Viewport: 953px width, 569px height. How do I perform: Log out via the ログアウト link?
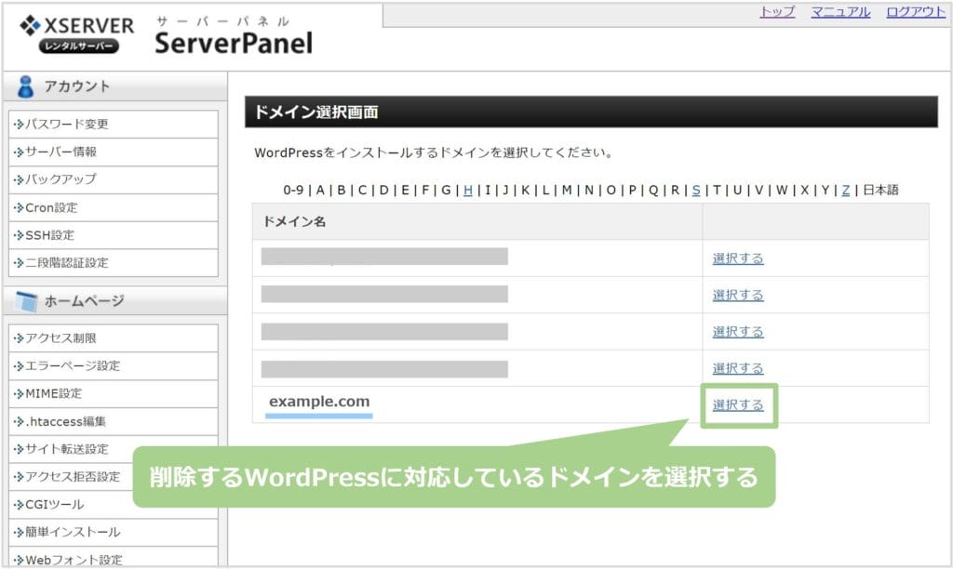coord(916,11)
